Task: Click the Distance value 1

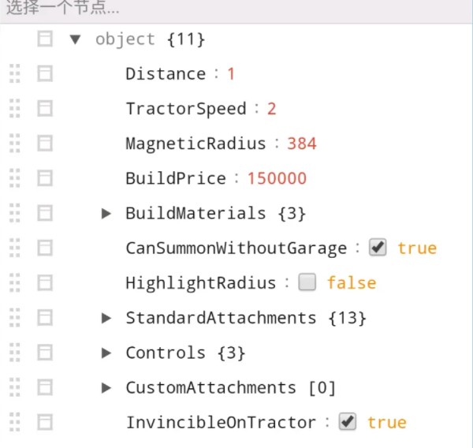Action: coord(231,74)
